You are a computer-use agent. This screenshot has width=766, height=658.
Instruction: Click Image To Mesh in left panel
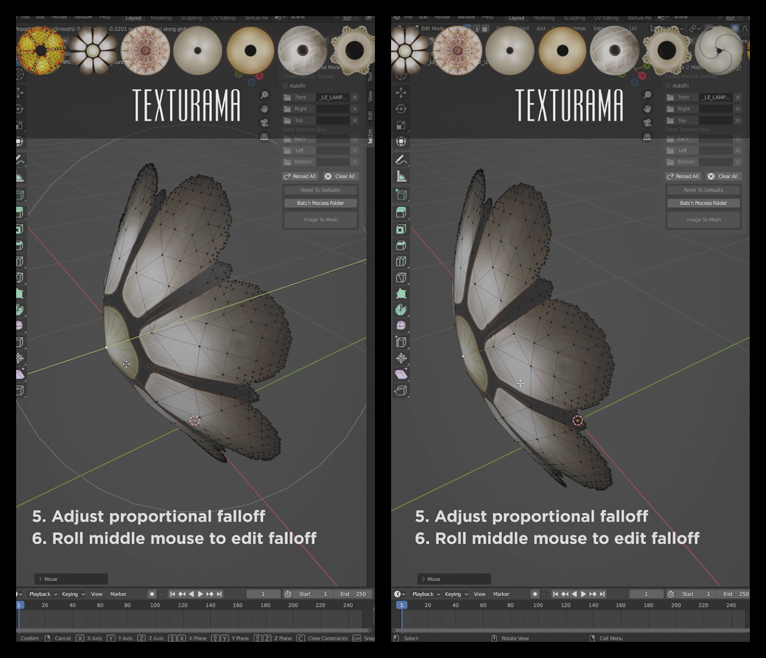(321, 220)
